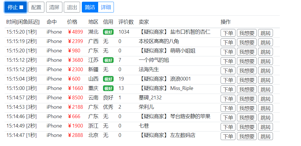Click 跳转 for seller 荣利儿
This screenshot has height=146, width=301.
[265, 108]
